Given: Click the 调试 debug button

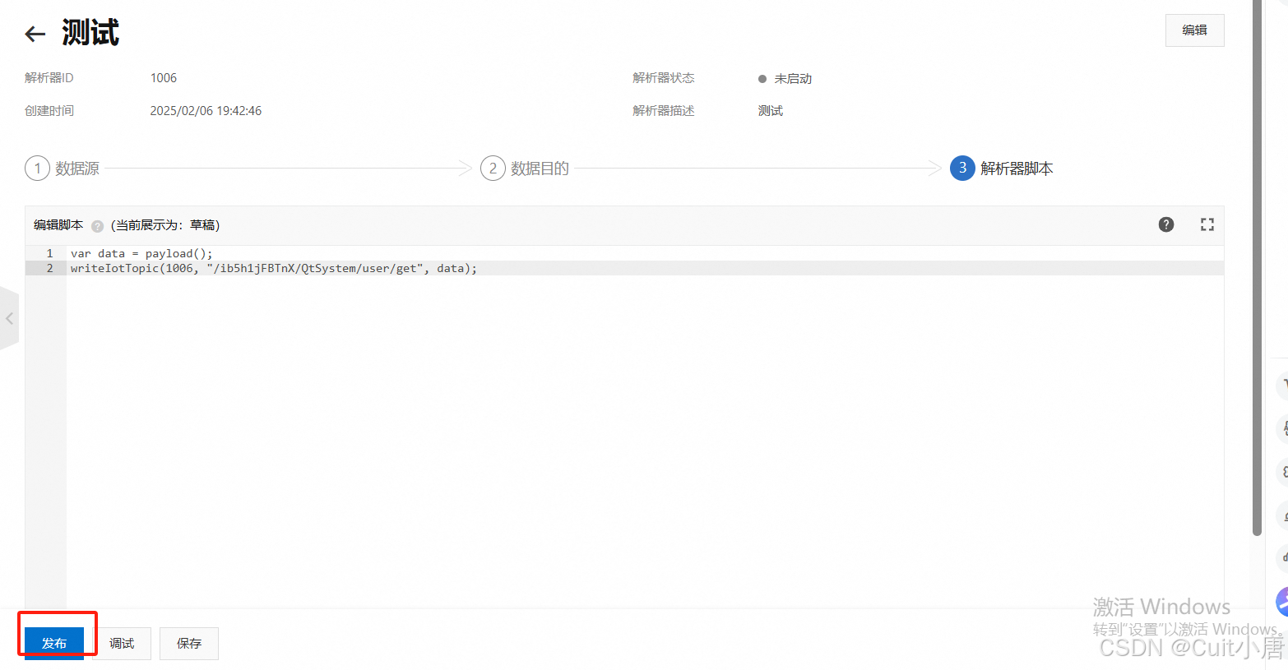Looking at the screenshot, I should (x=122, y=643).
